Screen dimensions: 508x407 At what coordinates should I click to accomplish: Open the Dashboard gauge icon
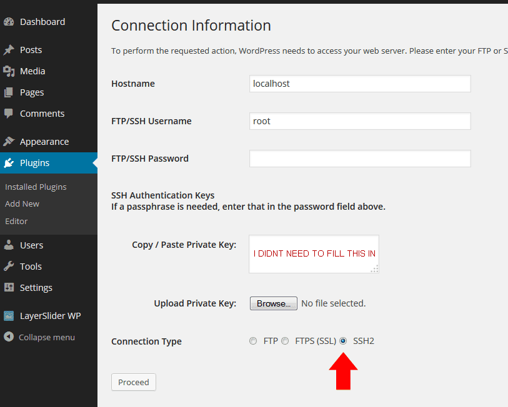(9, 22)
